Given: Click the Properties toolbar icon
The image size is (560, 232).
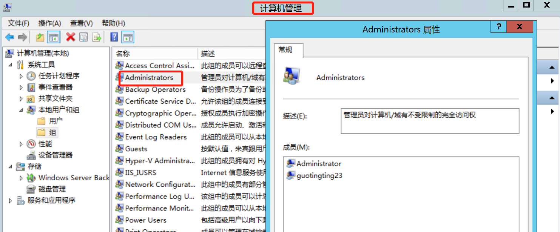Looking at the screenshot, I should [x=84, y=37].
